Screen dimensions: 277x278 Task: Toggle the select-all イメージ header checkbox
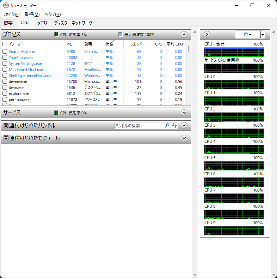pos(5,44)
